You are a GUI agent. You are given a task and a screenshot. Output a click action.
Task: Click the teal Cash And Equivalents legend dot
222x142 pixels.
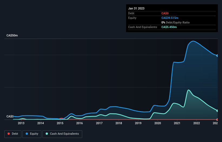[47, 134]
